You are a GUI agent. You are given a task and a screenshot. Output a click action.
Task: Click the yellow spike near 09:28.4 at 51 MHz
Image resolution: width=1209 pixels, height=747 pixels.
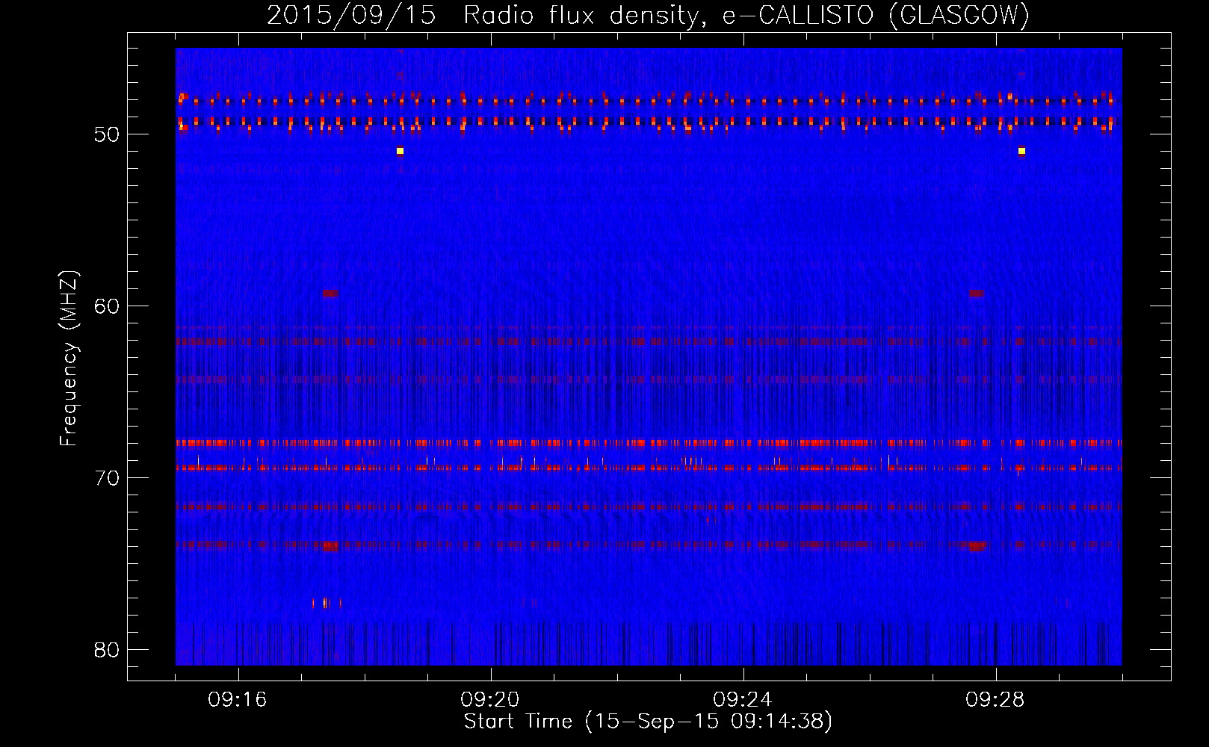tap(1021, 151)
